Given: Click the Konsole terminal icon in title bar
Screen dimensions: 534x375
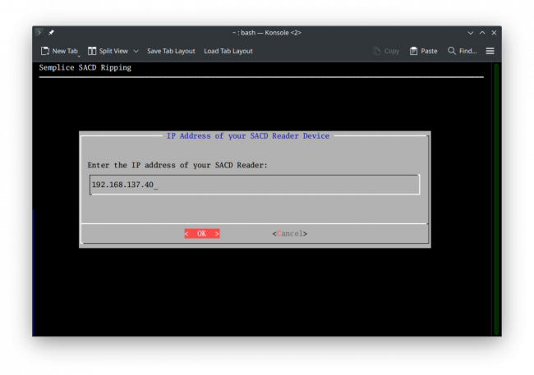Looking at the screenshot, I should 39,33.
